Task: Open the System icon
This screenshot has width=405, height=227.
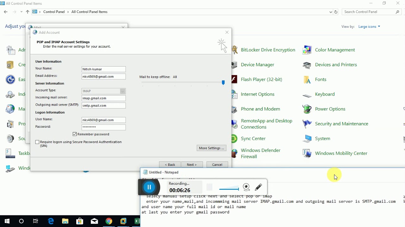Action: [x=307, y=139]
